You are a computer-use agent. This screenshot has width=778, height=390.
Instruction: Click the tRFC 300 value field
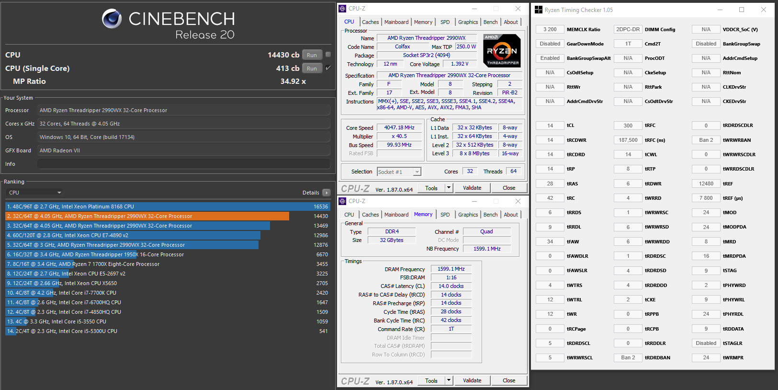coord(628,126)
